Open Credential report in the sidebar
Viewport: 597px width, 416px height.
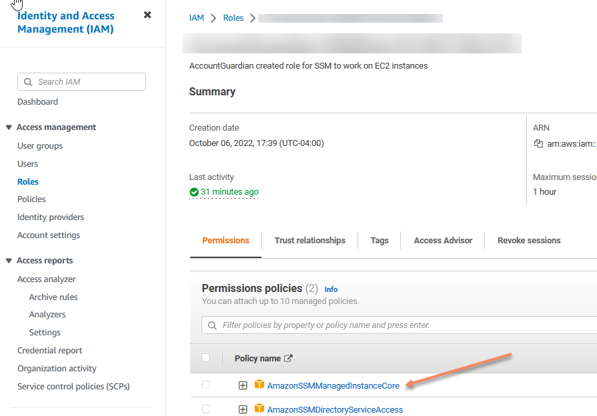pyautogui.click(x=49, y=350)
